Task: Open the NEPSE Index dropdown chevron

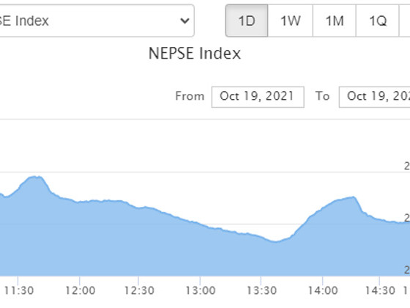Action: 184,21
